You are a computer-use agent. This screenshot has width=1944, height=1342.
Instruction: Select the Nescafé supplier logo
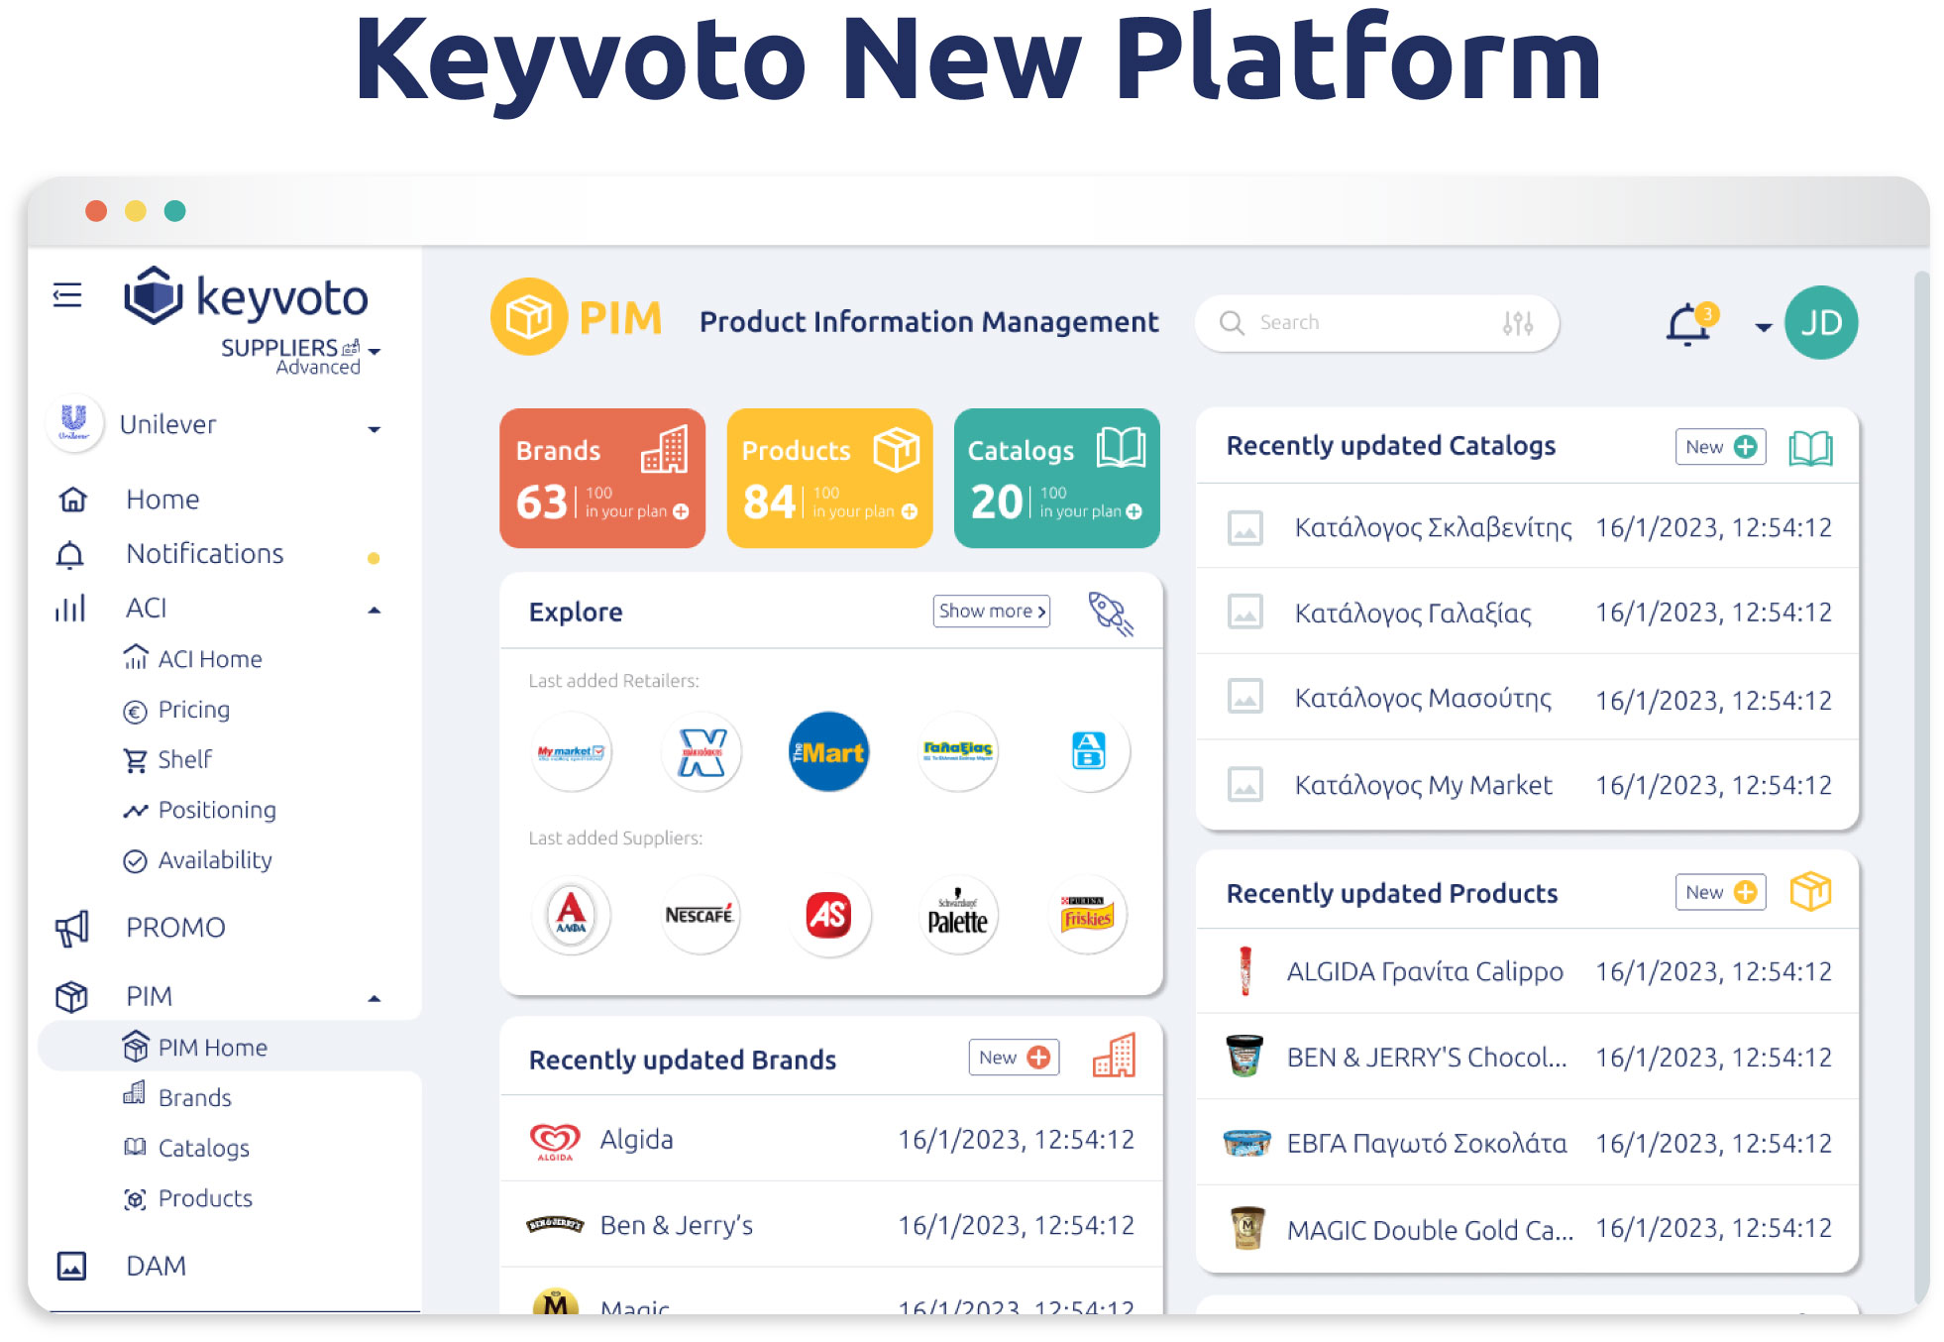coord(700,915)
